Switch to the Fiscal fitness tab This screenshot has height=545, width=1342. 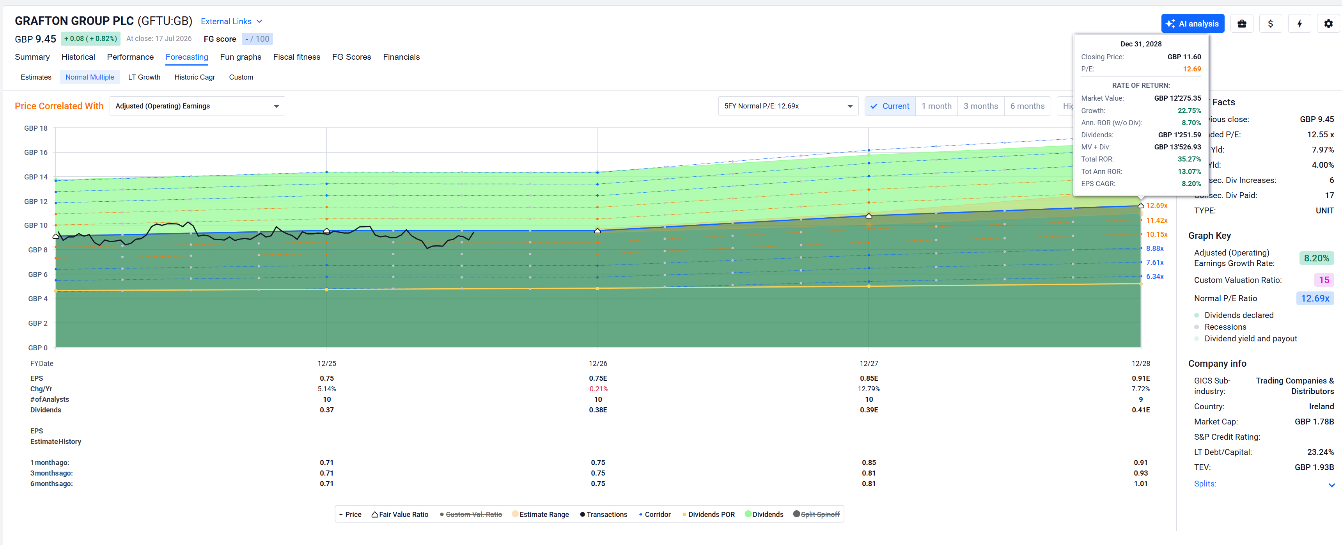[x=296, y=57]
